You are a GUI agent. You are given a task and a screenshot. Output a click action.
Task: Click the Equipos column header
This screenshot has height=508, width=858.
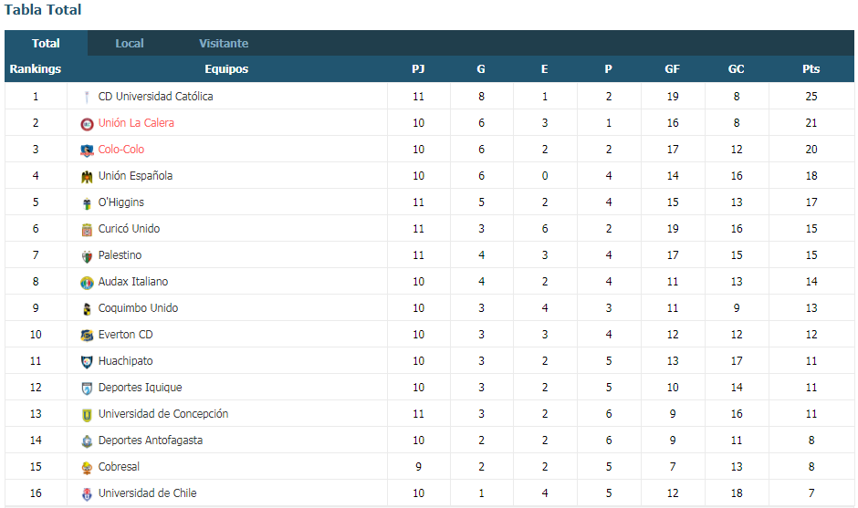[x=226, y=69]
